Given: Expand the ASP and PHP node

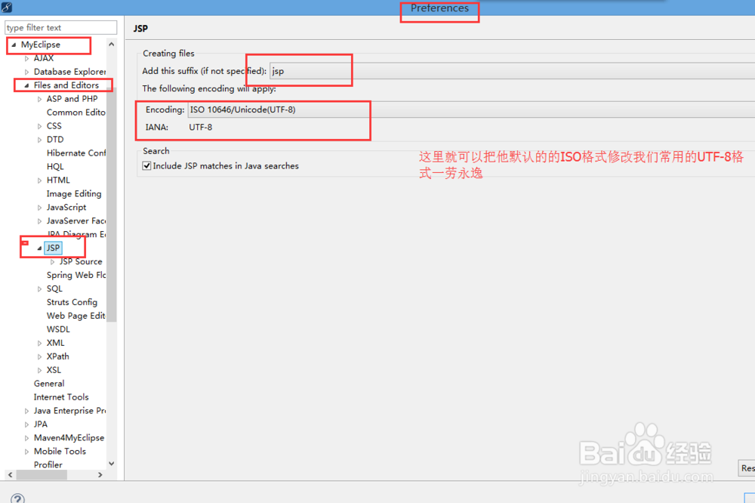Looking at the screenshot, I should click(x=39, y=99).
